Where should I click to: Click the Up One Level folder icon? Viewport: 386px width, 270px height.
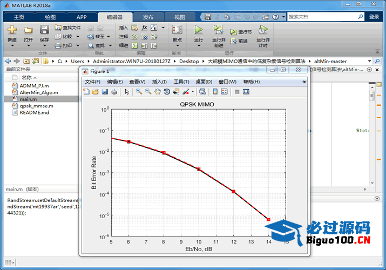[26, 61]
